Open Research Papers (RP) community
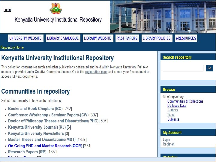This screenshot has width=216, height=162. pyautogui.click(x=27, y=152)
